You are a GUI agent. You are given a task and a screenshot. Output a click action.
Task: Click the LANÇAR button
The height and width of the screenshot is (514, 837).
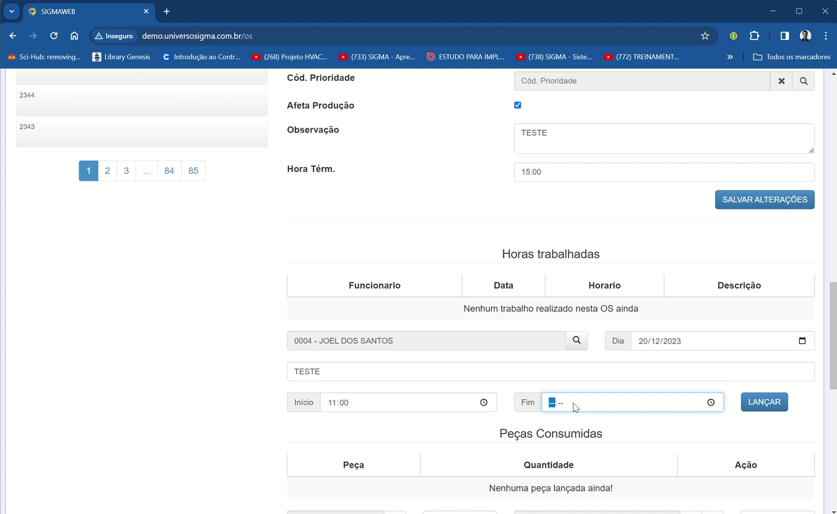click(764, 402)
